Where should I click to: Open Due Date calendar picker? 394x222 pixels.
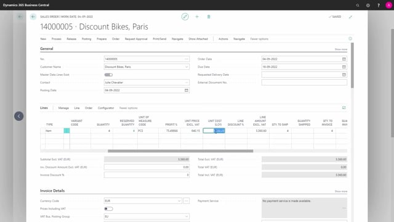[x=344, y=67]
